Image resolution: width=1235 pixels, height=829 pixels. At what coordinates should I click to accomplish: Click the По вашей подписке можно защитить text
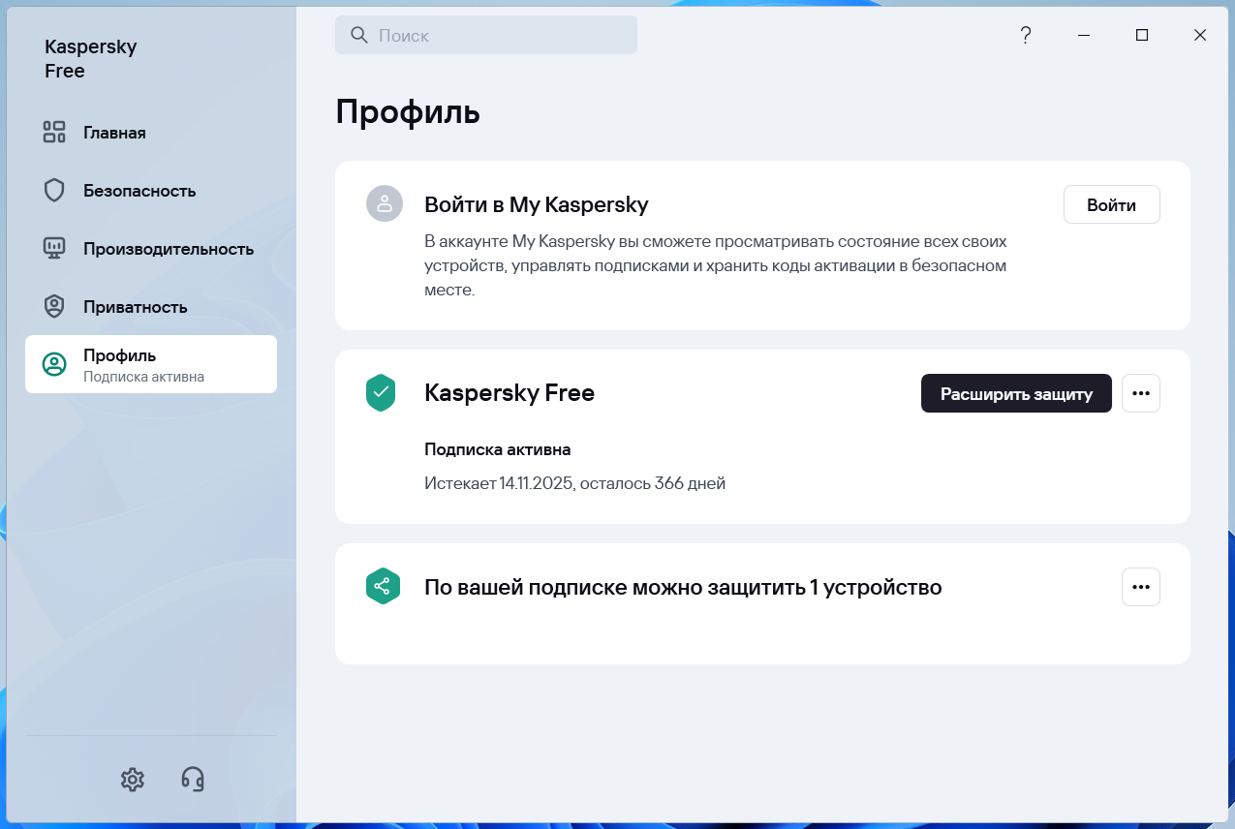683,587
